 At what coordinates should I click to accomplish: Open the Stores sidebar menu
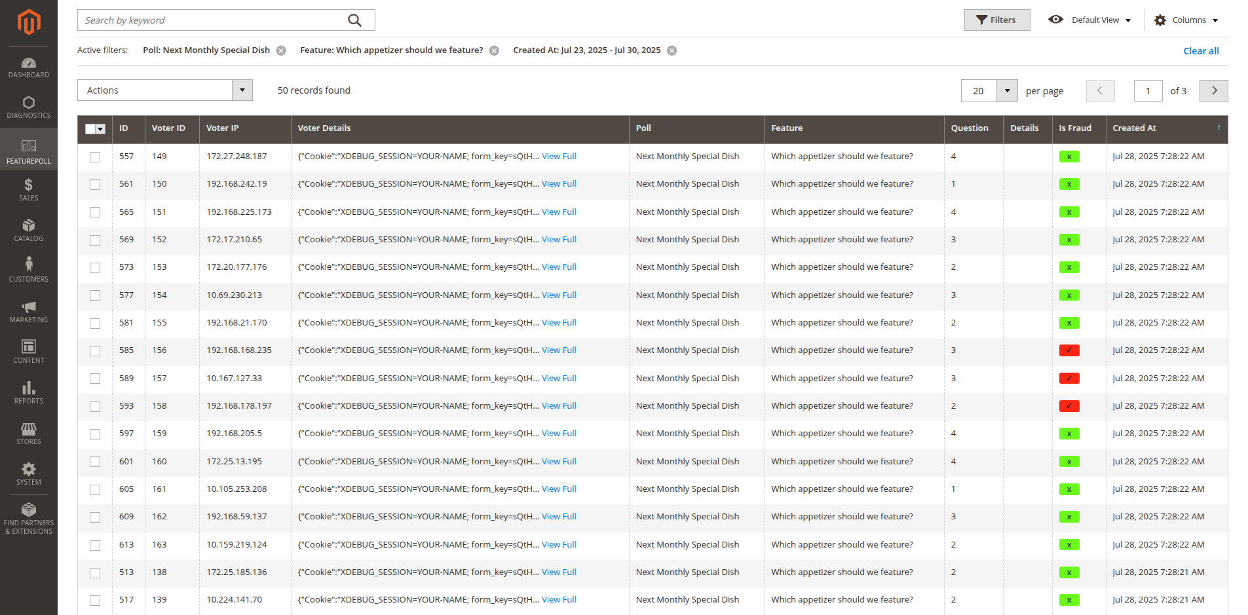pos(29,433)
